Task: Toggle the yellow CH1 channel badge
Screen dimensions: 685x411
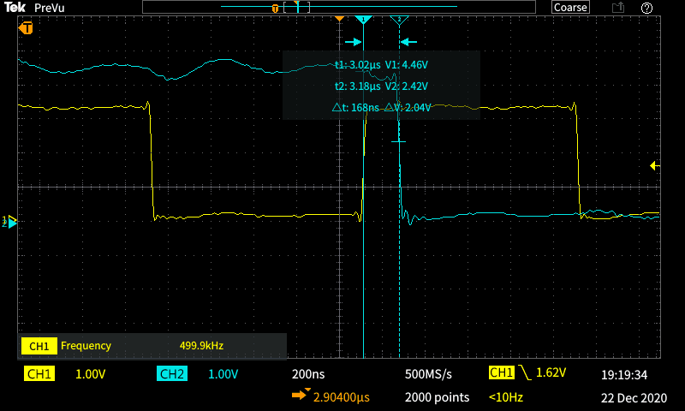Action: (x=40, y=374)
